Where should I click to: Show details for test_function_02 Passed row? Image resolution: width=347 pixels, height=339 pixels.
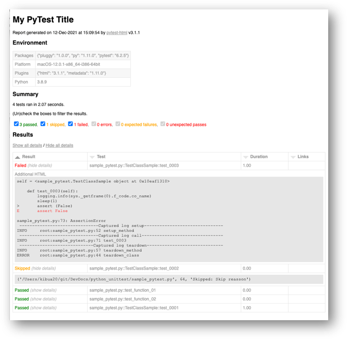pos(43,299)
